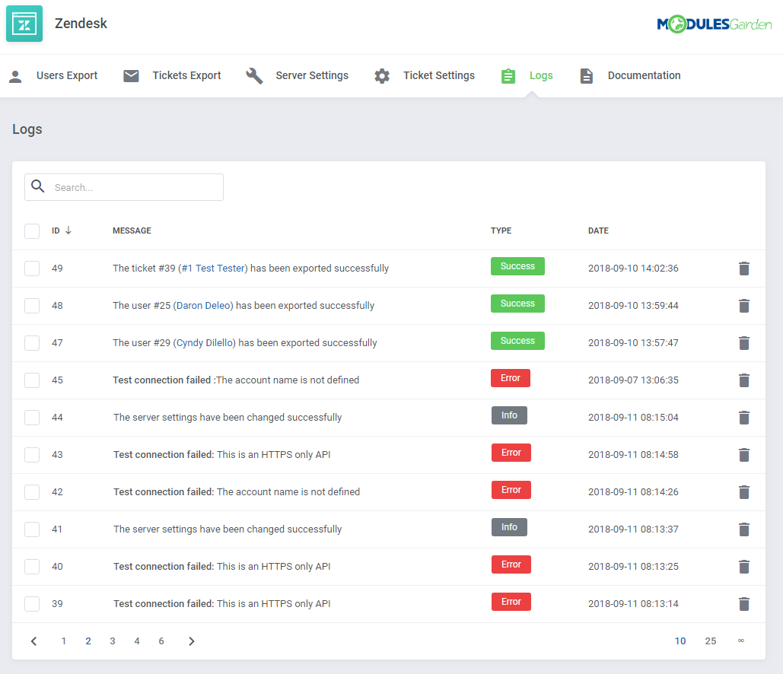Click the Zendesk logo icon

click(24, 24)
